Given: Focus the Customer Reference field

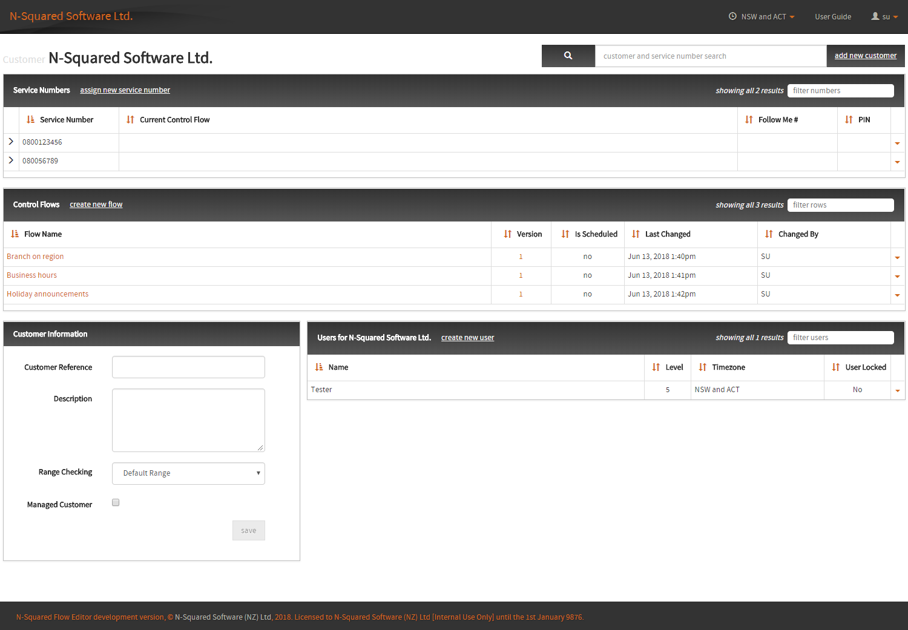Looking at the screenshot, I should point(188,367).
